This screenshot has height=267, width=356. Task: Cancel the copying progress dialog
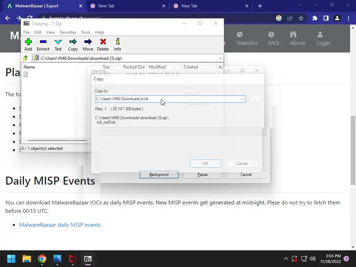pyautogui.click(x=246, y=175)
